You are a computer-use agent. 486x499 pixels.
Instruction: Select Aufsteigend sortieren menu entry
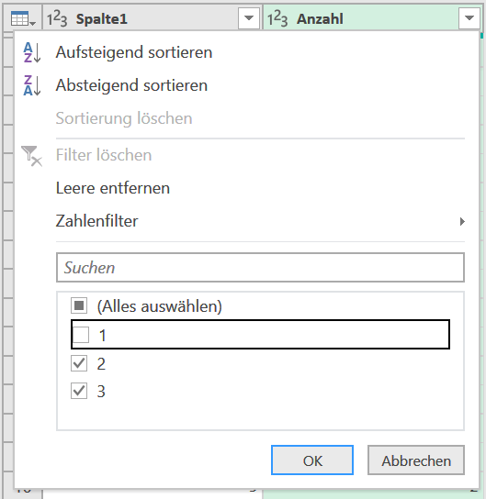[x=134, y=52]
